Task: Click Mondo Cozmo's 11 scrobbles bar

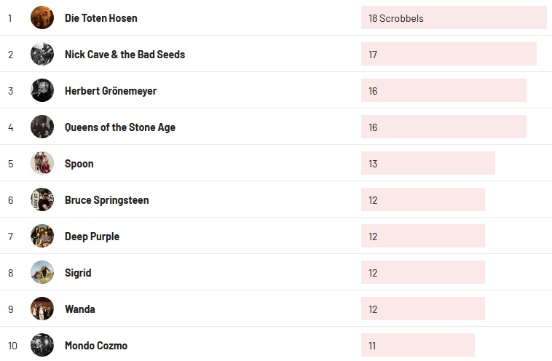Action: pos(417,346)
